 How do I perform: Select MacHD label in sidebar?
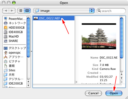point(14,36)
